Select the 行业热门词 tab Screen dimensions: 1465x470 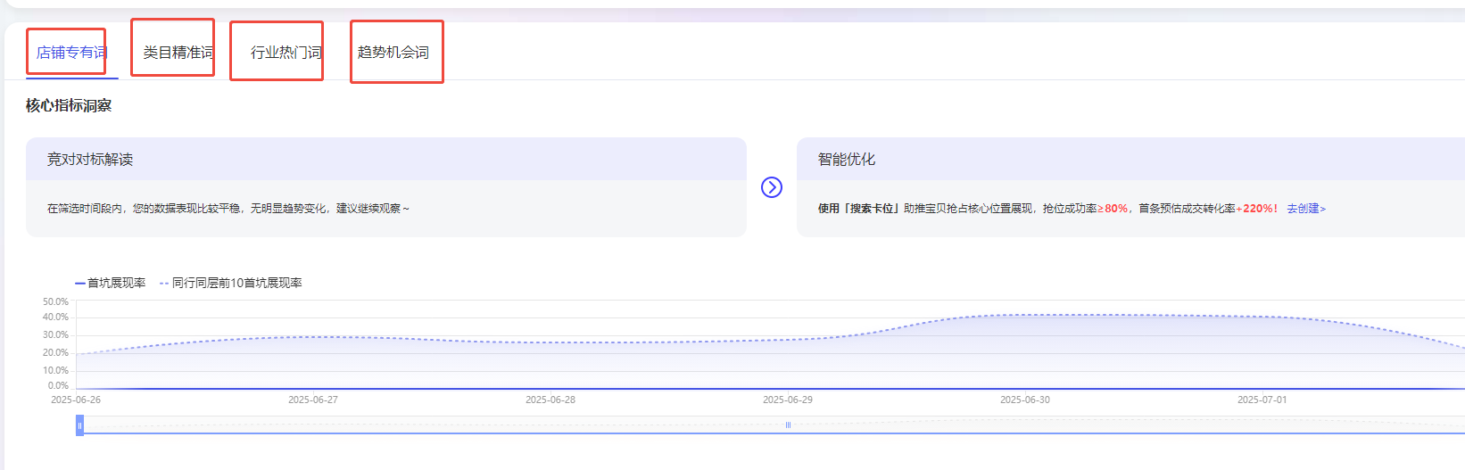coord(286,53)
